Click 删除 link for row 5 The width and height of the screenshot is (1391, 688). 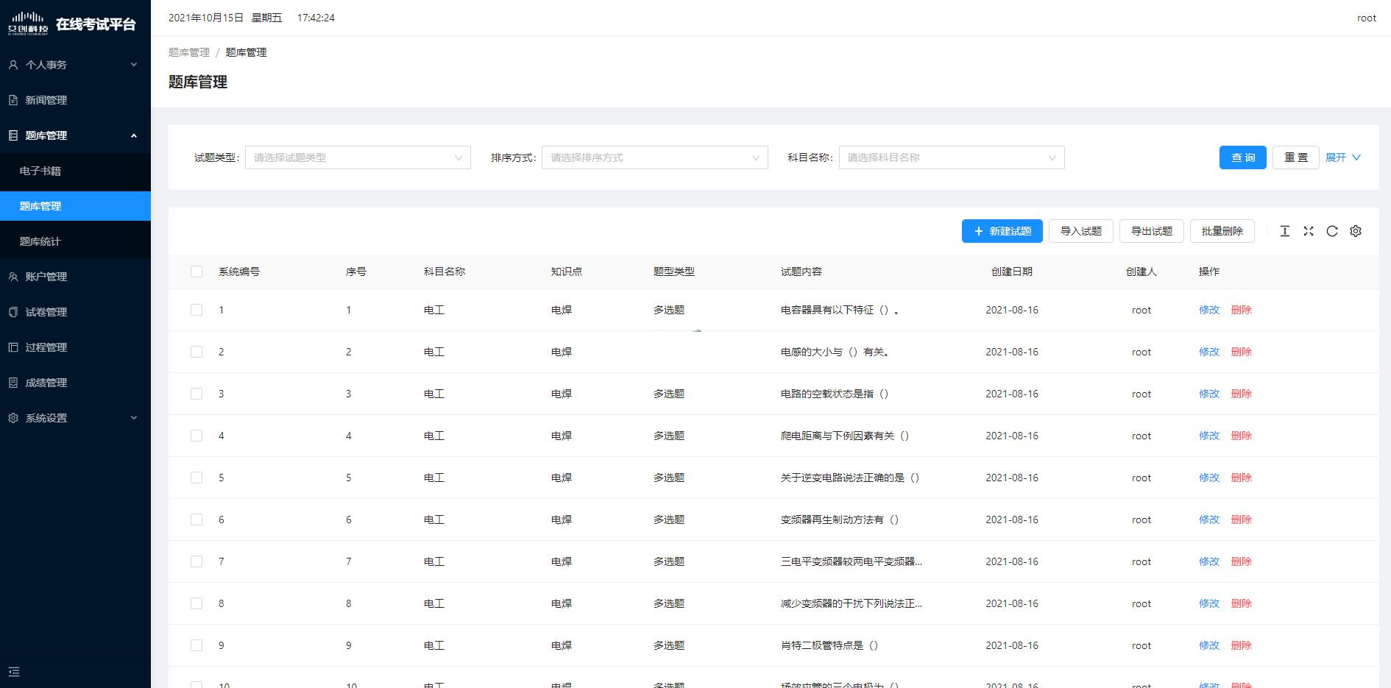(1241, 478)
